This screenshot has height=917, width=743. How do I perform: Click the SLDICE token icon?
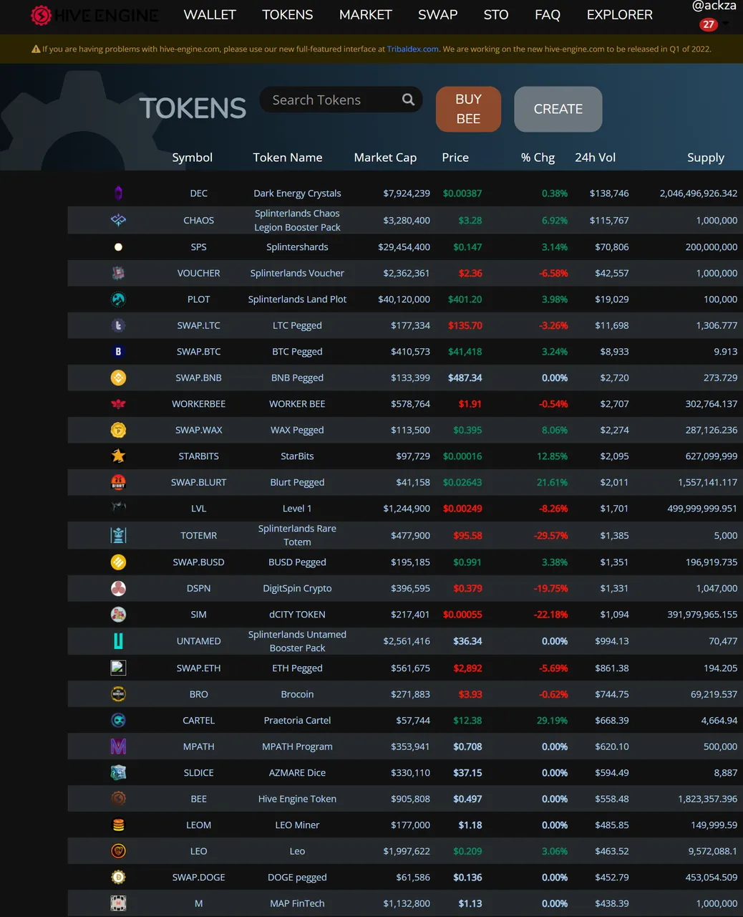point(118,772)
